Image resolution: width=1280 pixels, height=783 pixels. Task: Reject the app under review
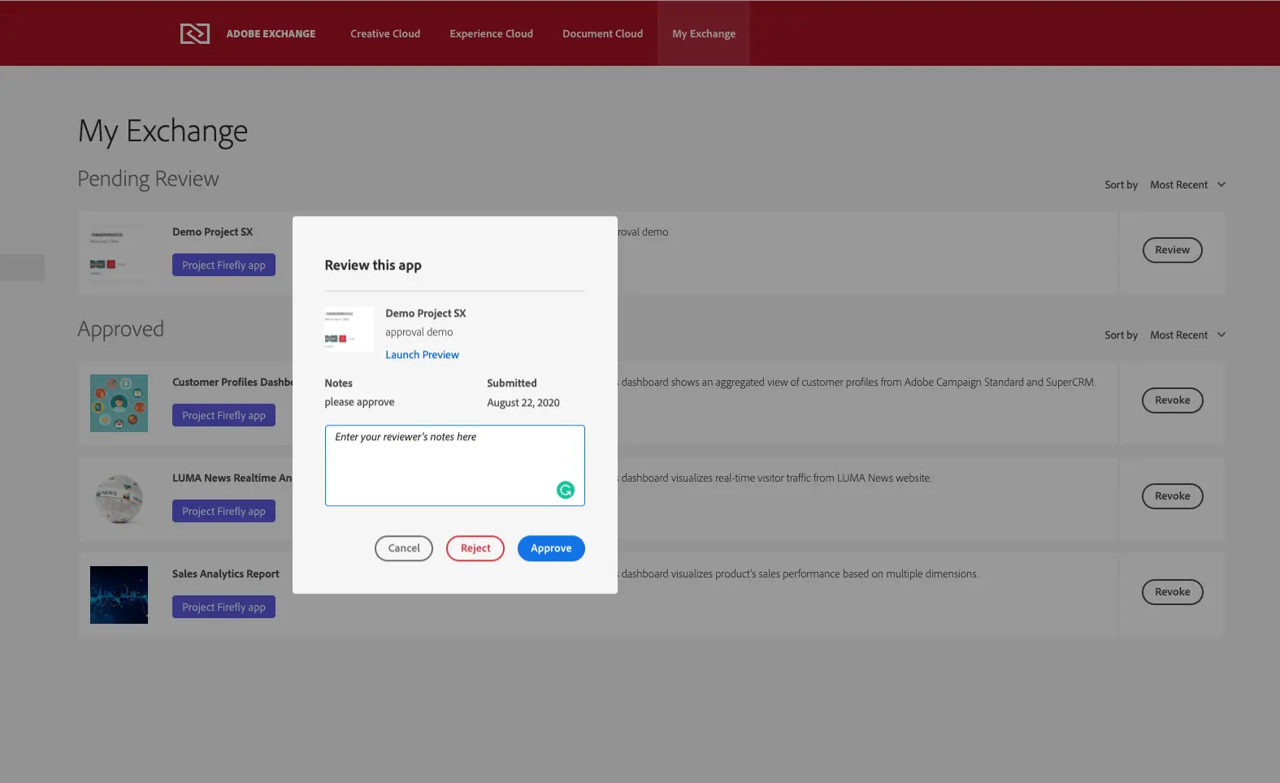475,548
